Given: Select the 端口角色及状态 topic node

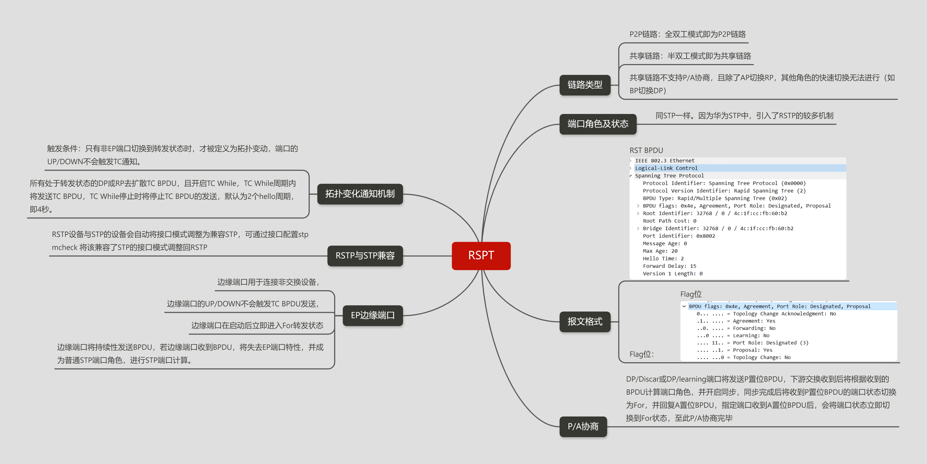Looking at the screenshot, I should click(597, 124).
